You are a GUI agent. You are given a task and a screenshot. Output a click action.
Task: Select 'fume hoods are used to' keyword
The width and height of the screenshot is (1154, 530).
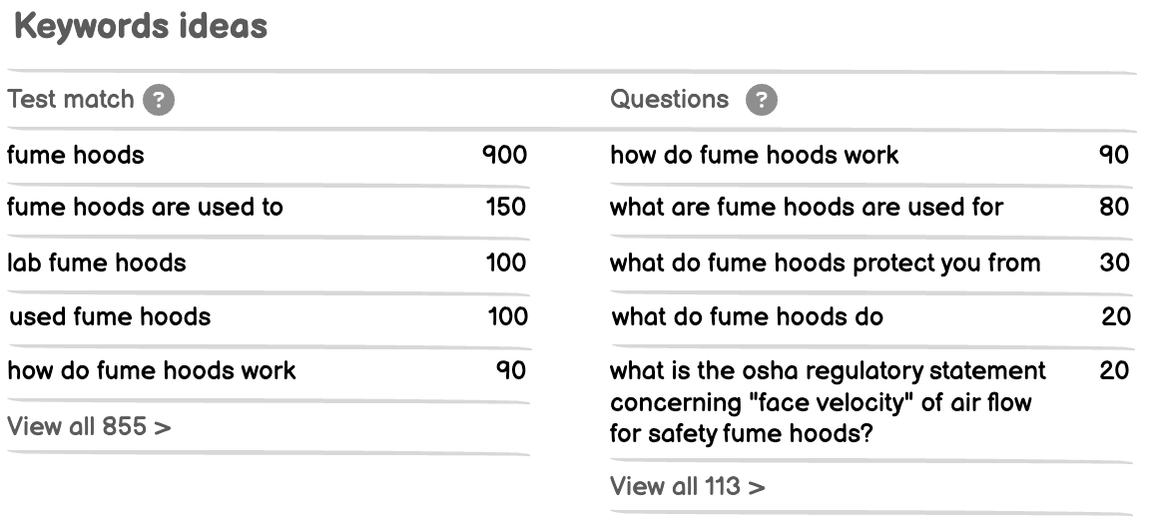[145, 207]
